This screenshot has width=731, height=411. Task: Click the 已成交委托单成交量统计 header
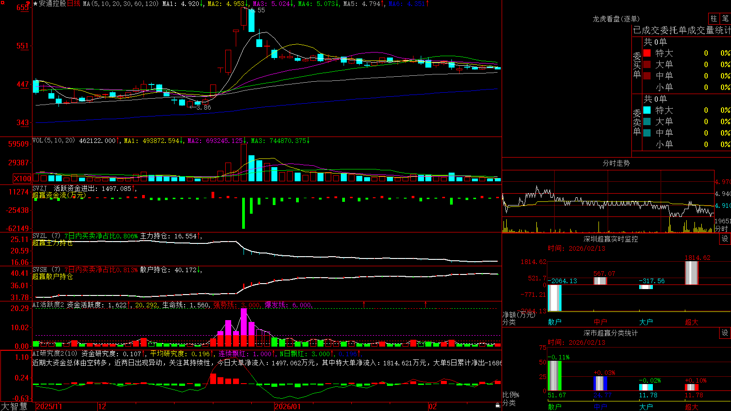(x=682, y=30)
